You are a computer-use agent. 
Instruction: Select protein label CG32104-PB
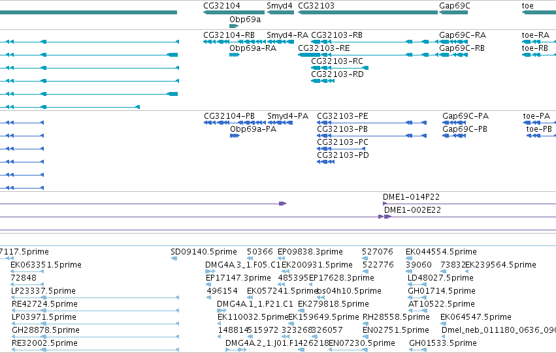pos(229,116)
